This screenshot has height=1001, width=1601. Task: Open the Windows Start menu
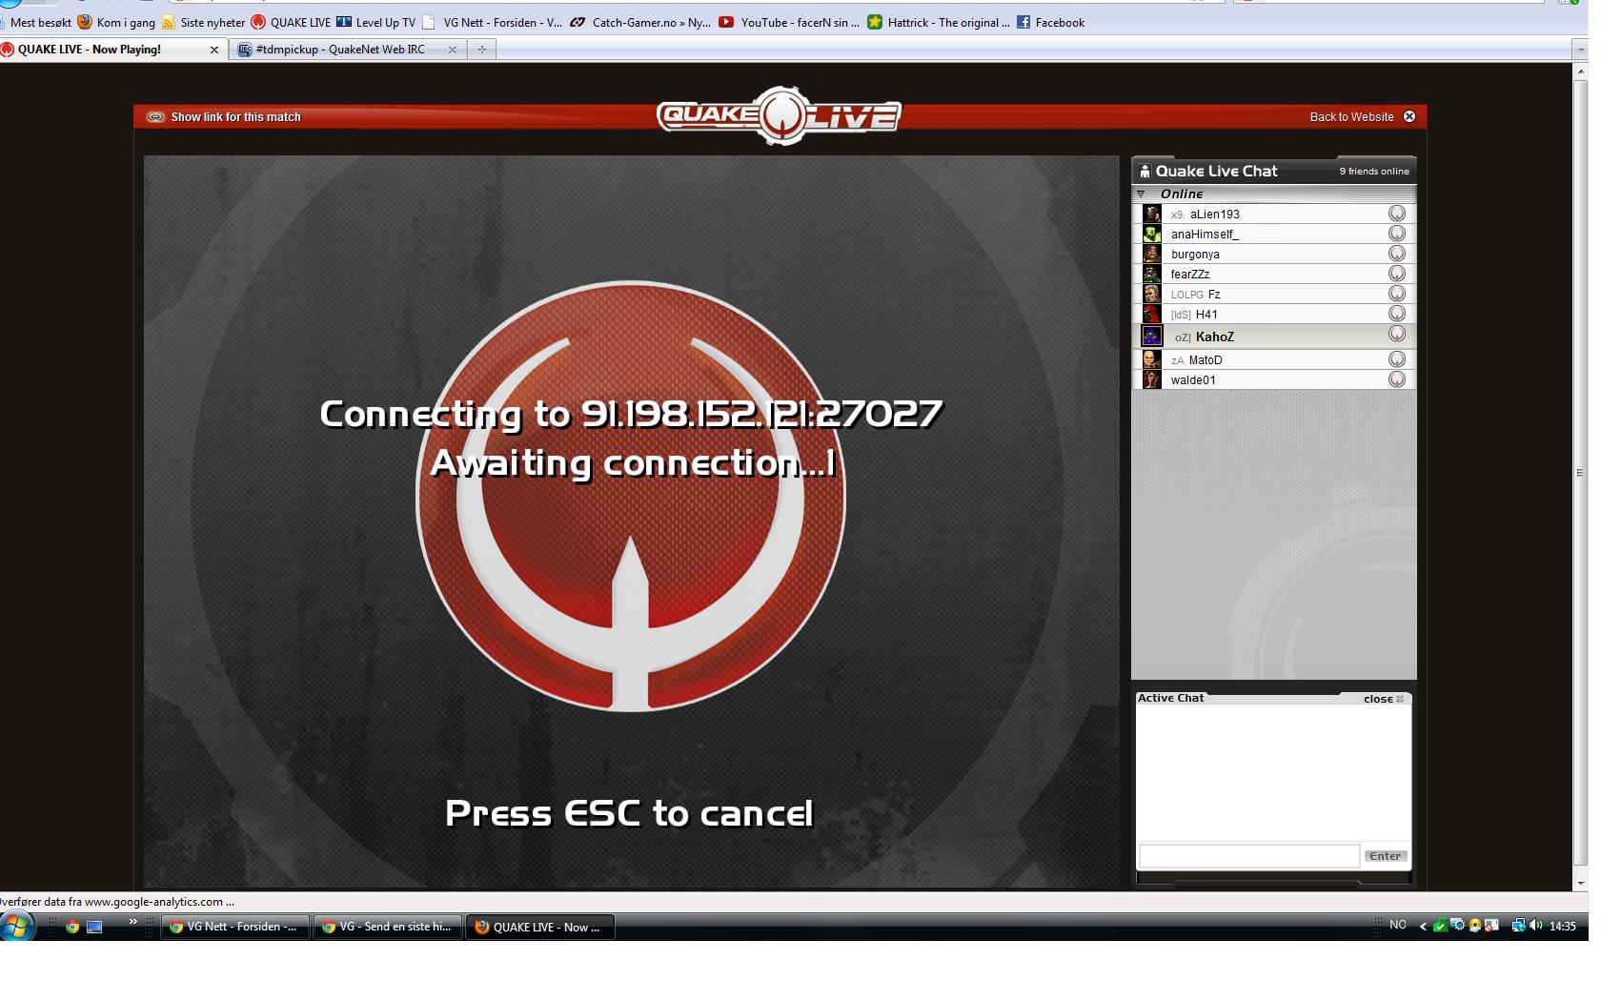17,926
